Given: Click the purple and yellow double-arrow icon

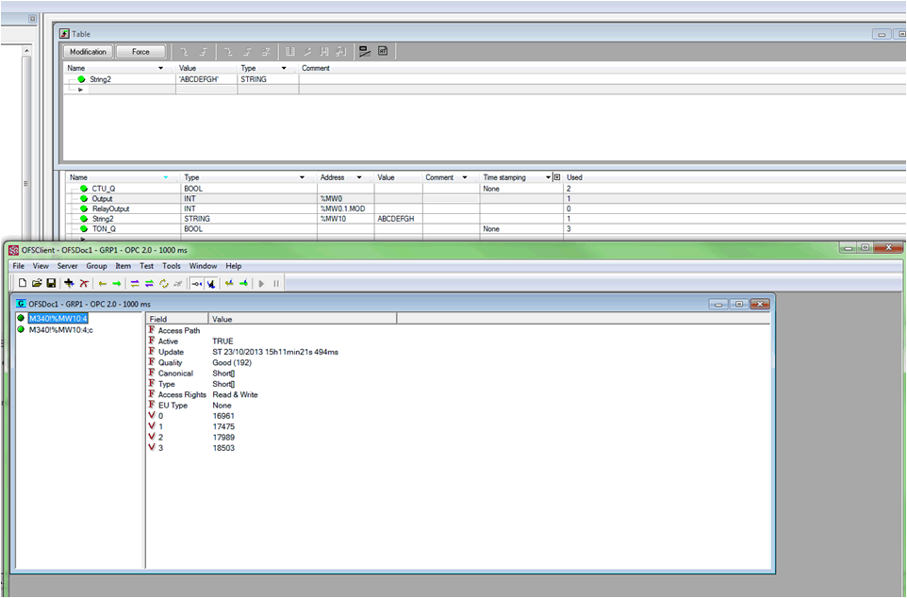Looking at the screenshot, I should pos(135,284).
